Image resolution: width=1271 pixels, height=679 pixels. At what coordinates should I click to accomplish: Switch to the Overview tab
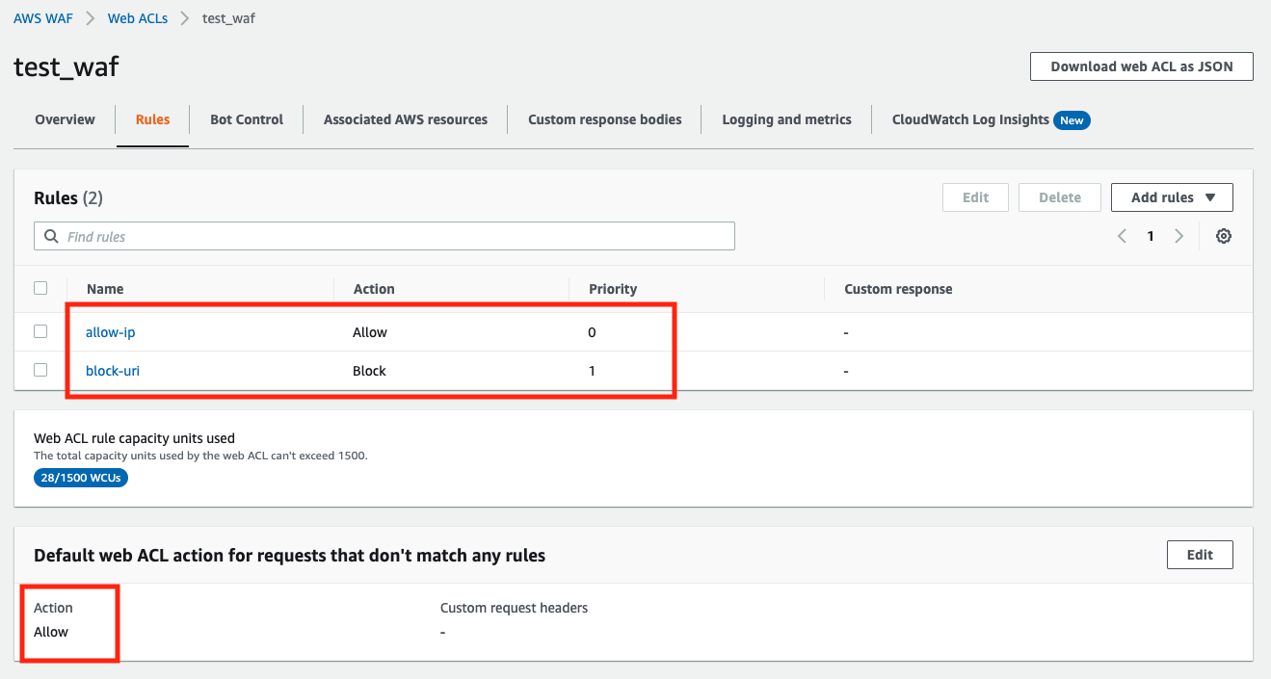65,119
